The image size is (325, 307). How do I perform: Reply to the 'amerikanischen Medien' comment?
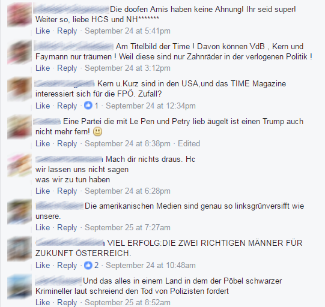tap(67, 228)
